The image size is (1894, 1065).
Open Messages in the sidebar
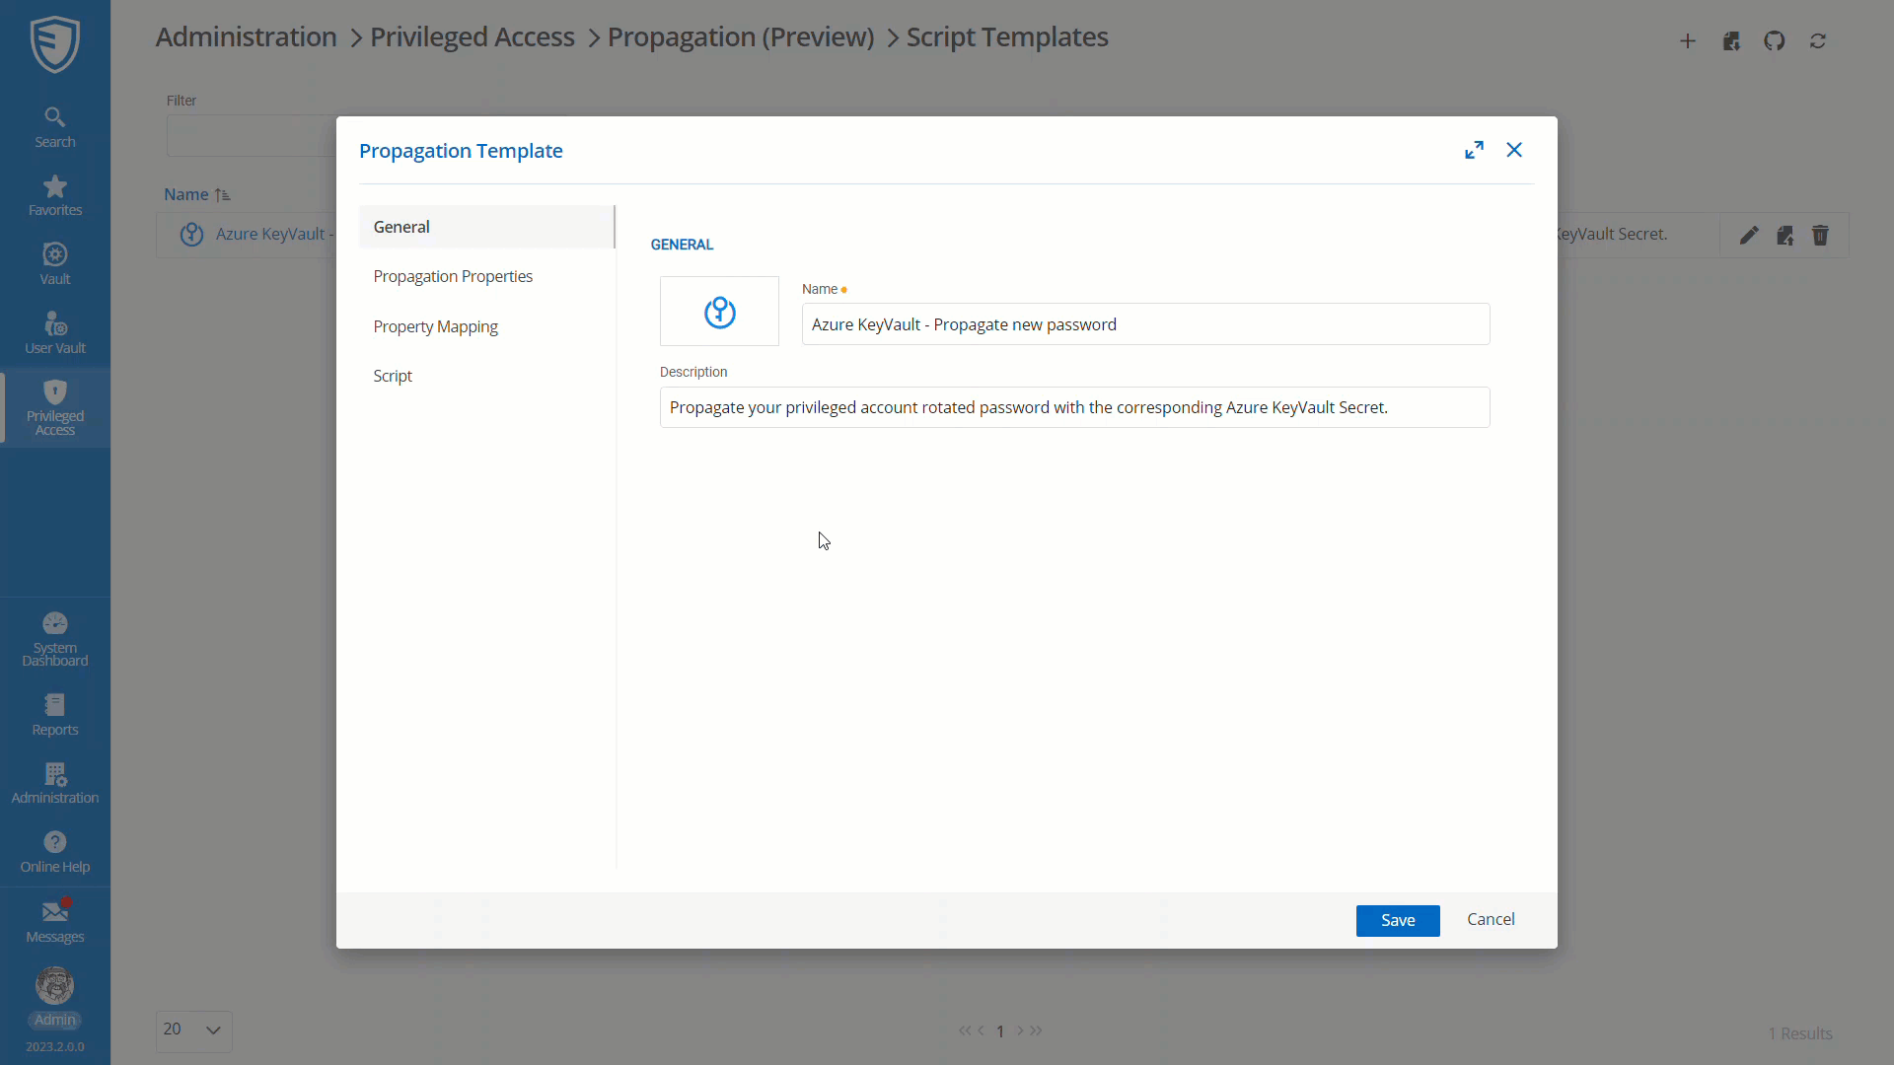tap(55, 922)
